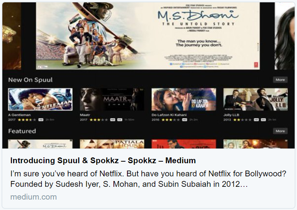Open featured Patiala House thumbnail

coord(112,144)
